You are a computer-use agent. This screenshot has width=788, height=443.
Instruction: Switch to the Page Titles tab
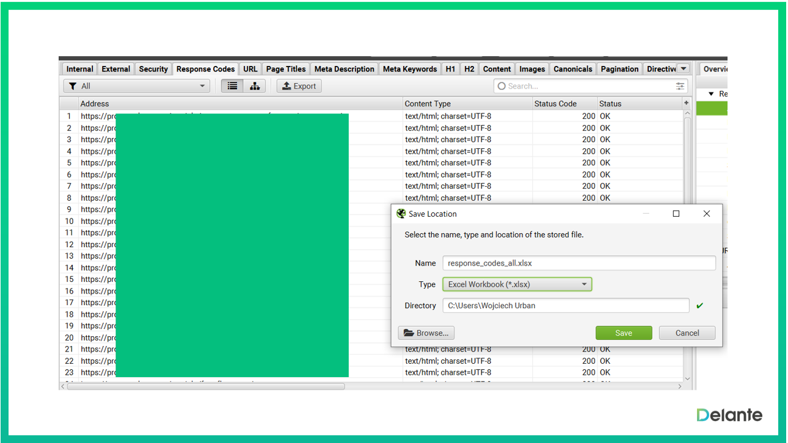[x=285, y=69]
